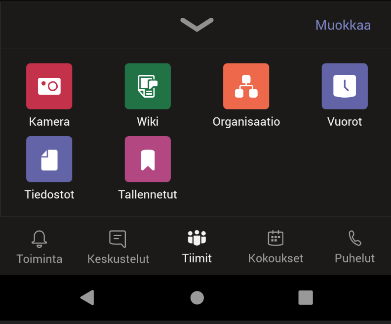Select the pink Tallennetut bookmark icon
Image resolution: width=391 pixels, height=324 pixels.
(148, 159)
